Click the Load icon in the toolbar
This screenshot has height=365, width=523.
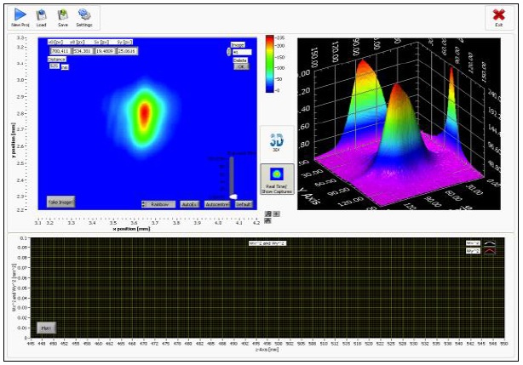click(41, 17)
